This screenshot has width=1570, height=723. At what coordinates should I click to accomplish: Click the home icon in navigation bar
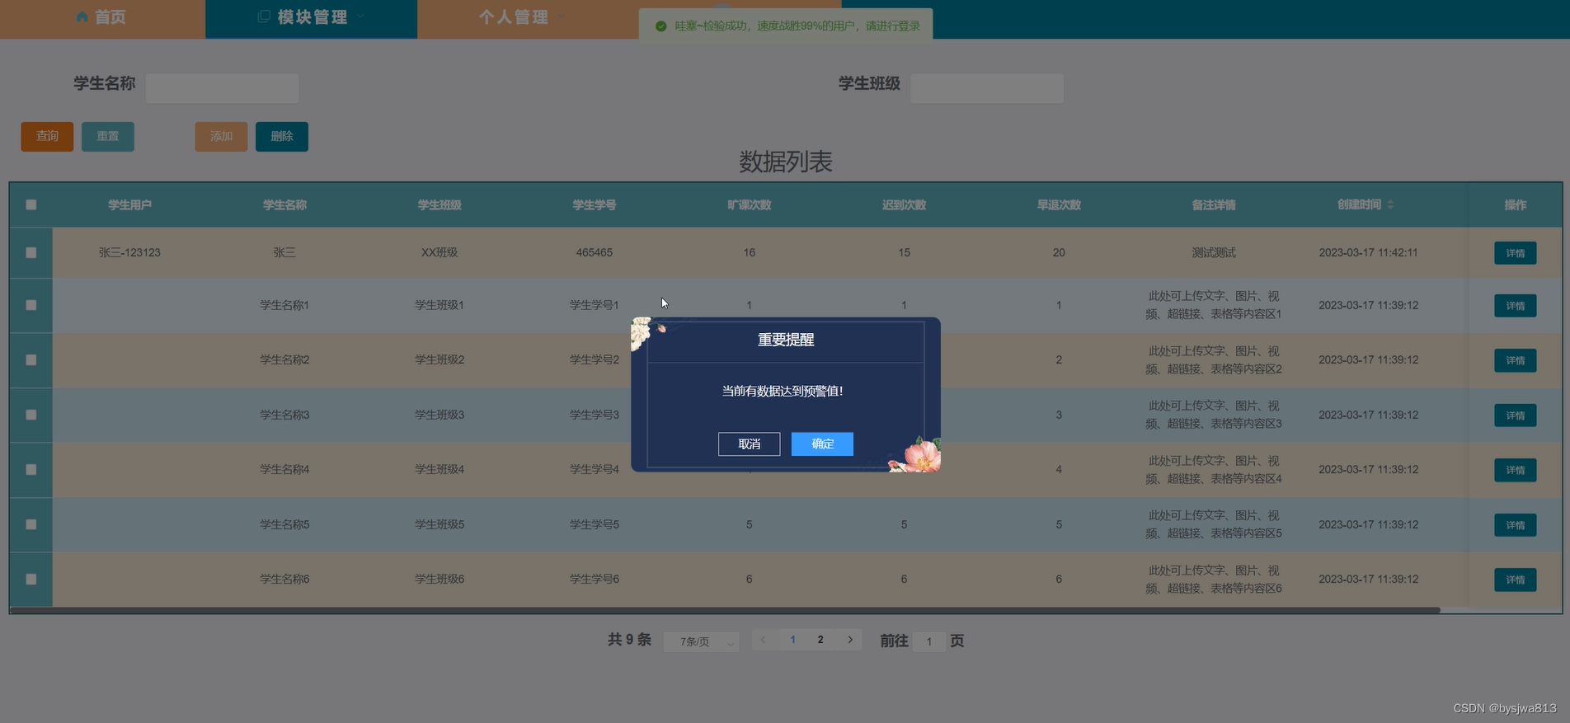click(82, 17)
